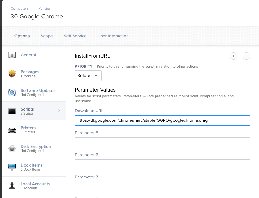Click the Scripts terminal icon
The image size is (259, 198).
12,111
